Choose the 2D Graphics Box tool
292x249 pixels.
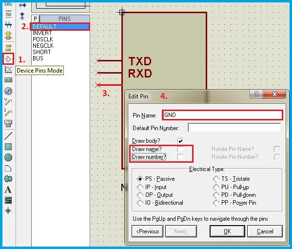tap(8, 147)
